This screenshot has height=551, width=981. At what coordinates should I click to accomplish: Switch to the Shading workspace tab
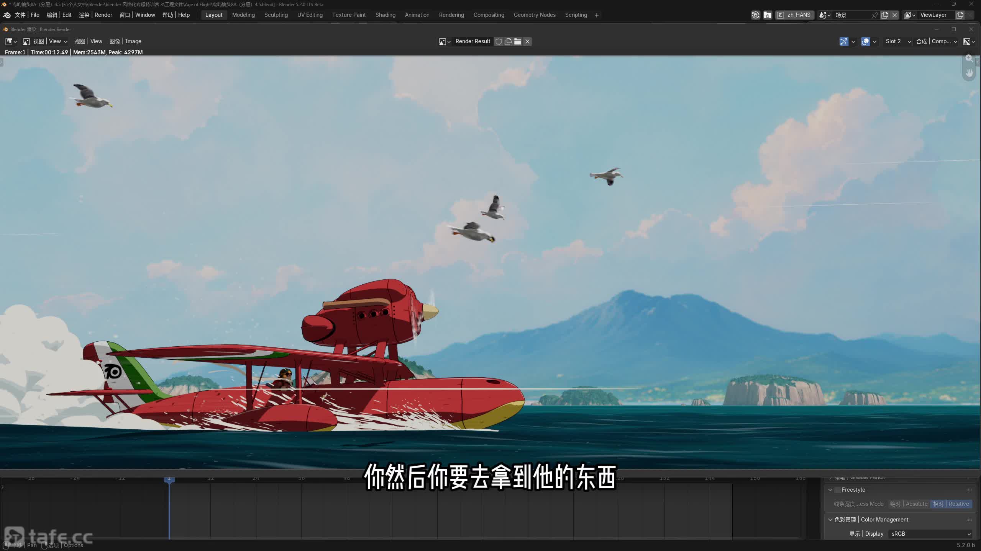click(x=386, y=15)
